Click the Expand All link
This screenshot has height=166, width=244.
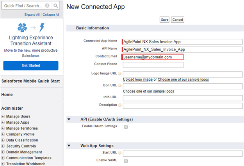[x=32, y=14]
